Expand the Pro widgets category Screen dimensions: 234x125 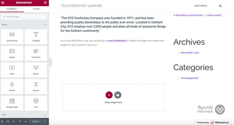45,115
